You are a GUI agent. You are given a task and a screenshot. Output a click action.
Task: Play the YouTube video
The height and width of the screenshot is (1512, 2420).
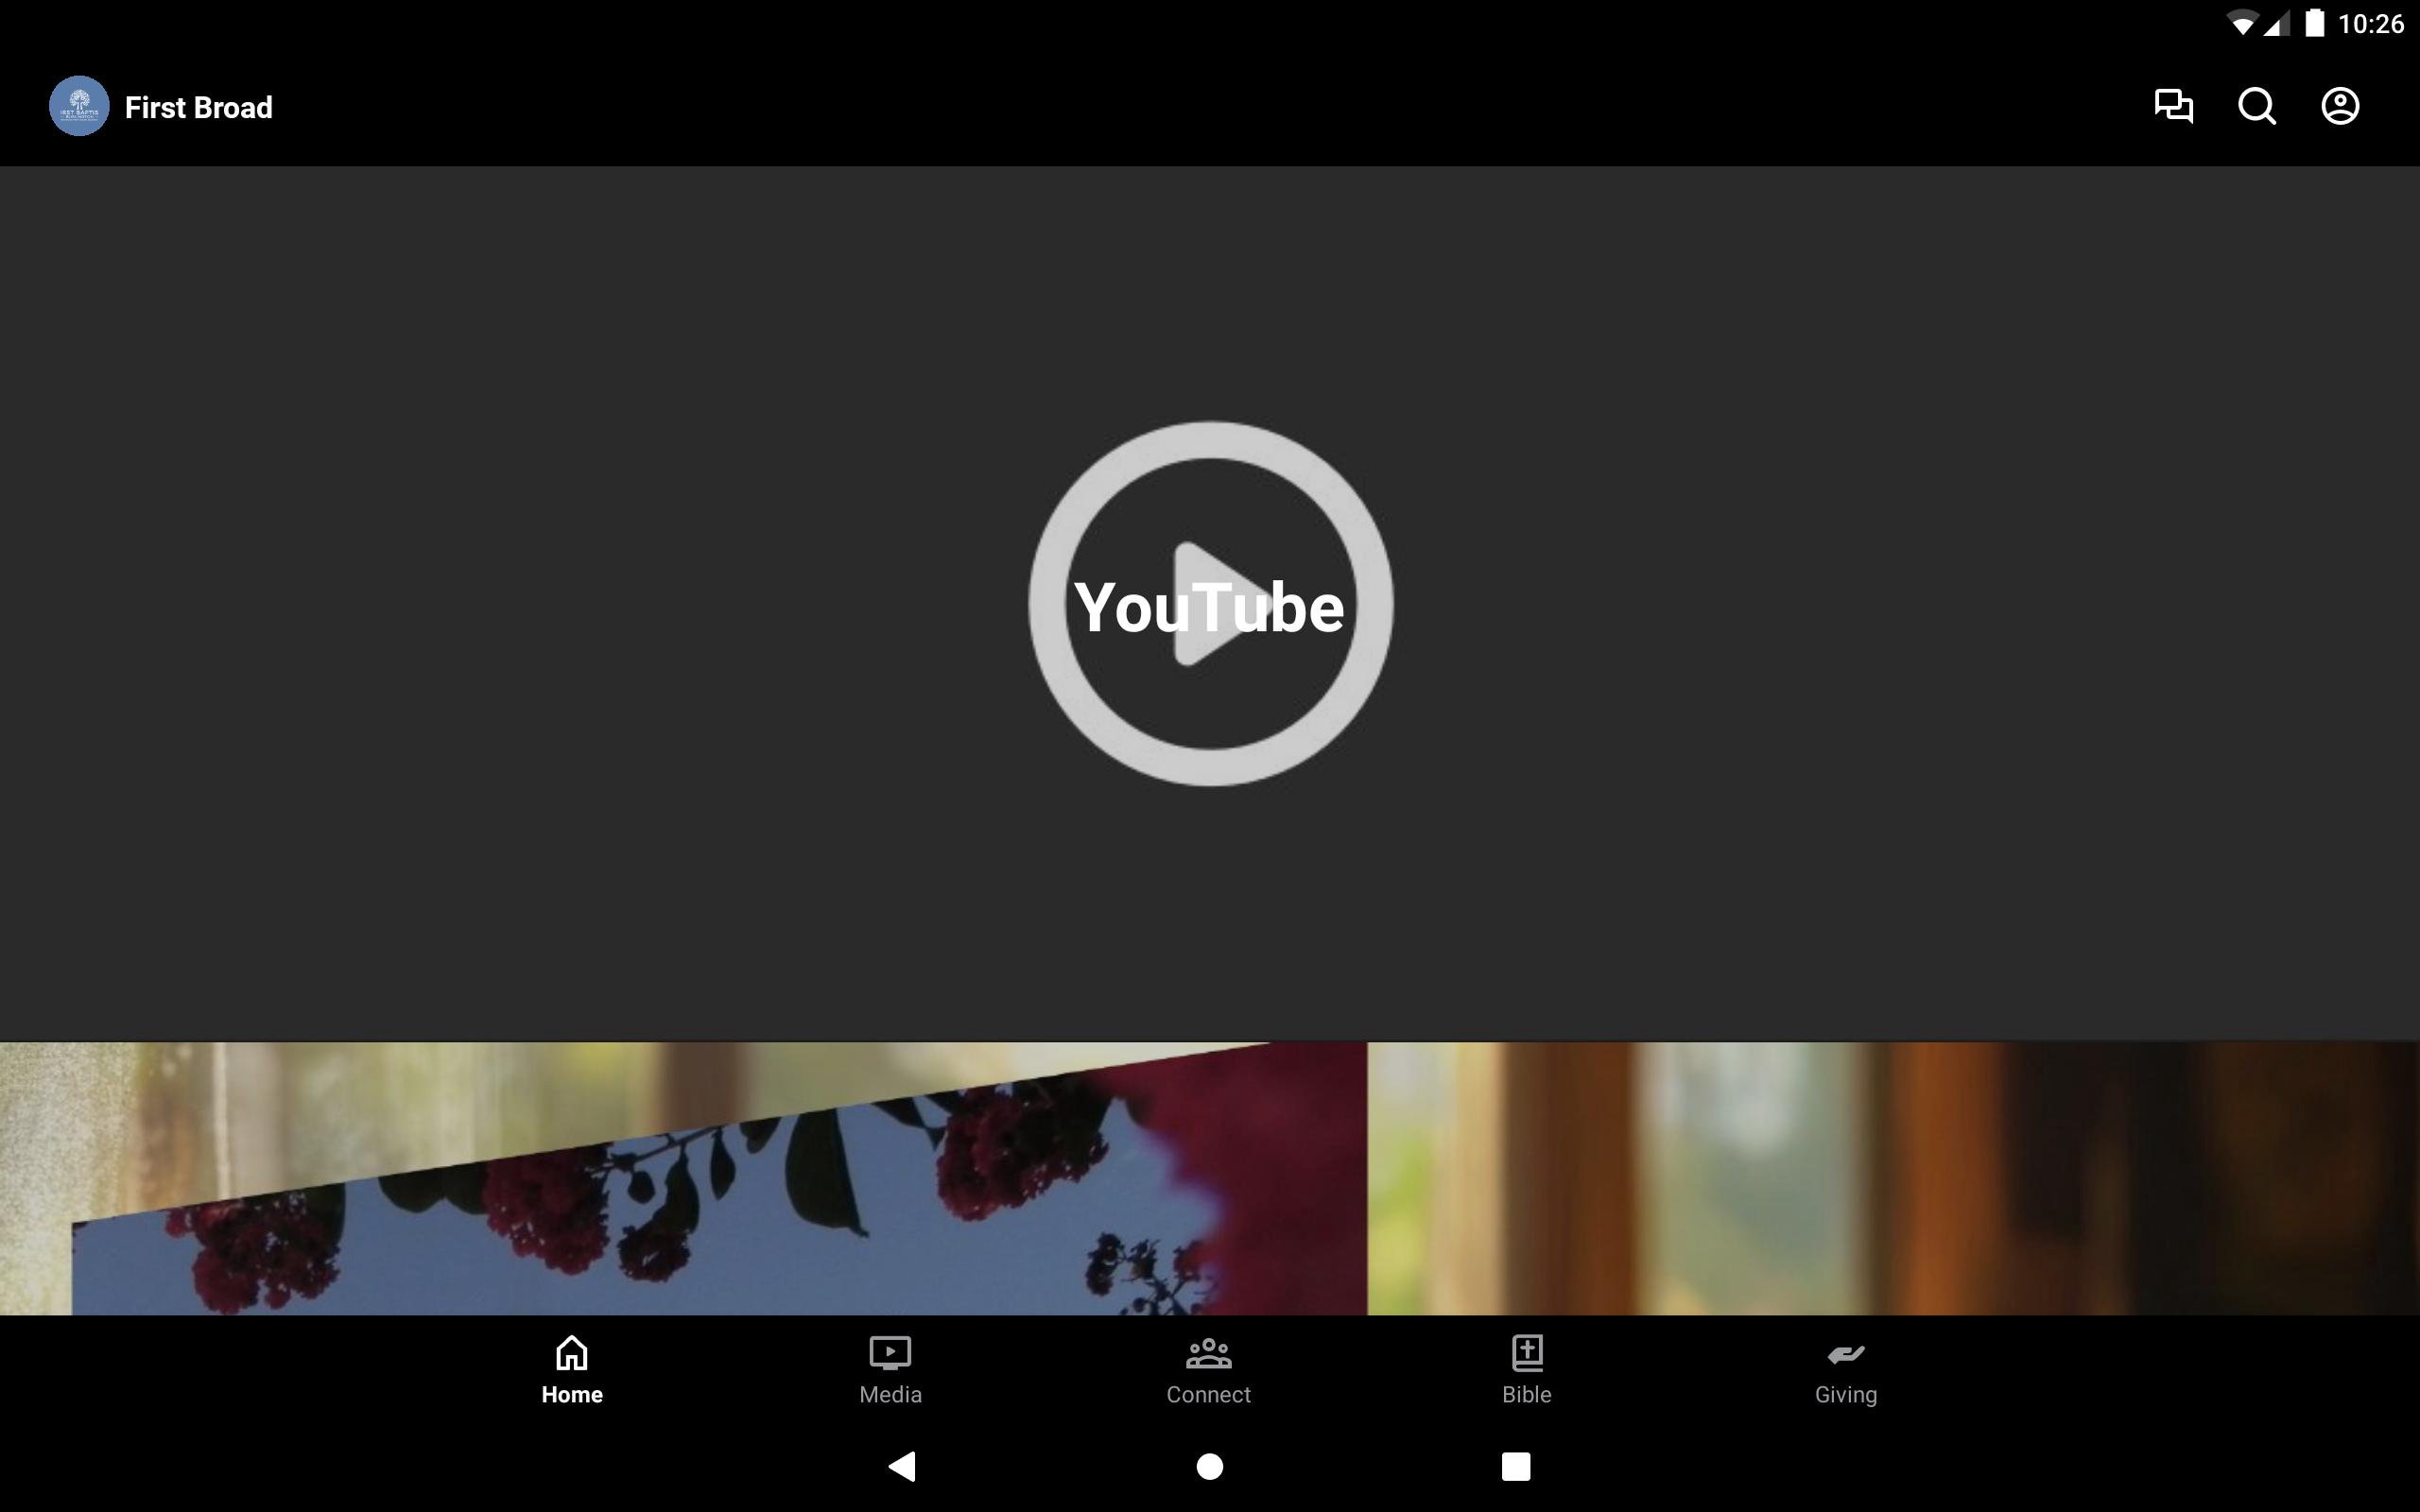(1210, 604)
